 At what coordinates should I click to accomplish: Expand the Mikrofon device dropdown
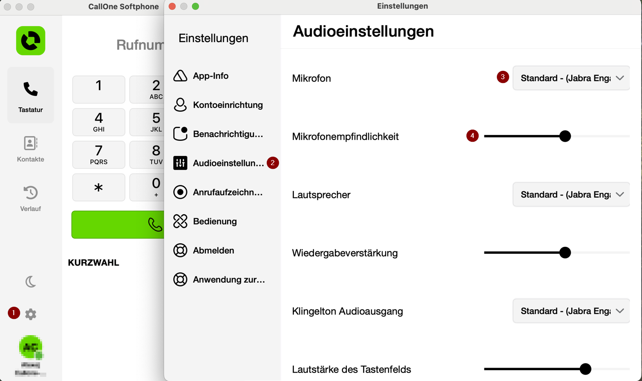coord(571,78)
